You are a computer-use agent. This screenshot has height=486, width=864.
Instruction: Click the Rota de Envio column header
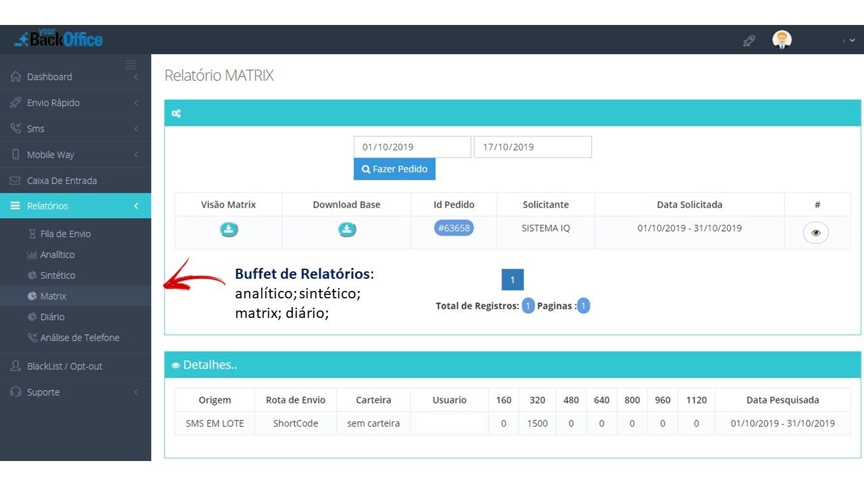click(x=296, y=400)
